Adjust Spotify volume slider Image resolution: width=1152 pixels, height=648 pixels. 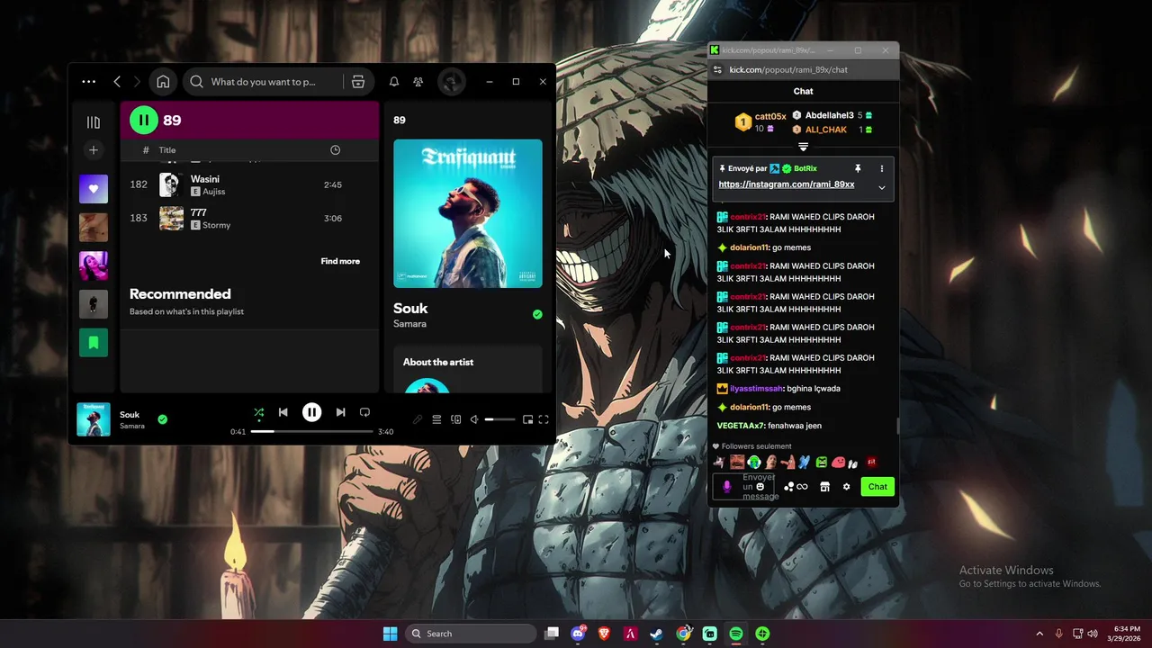coord(499,419)
